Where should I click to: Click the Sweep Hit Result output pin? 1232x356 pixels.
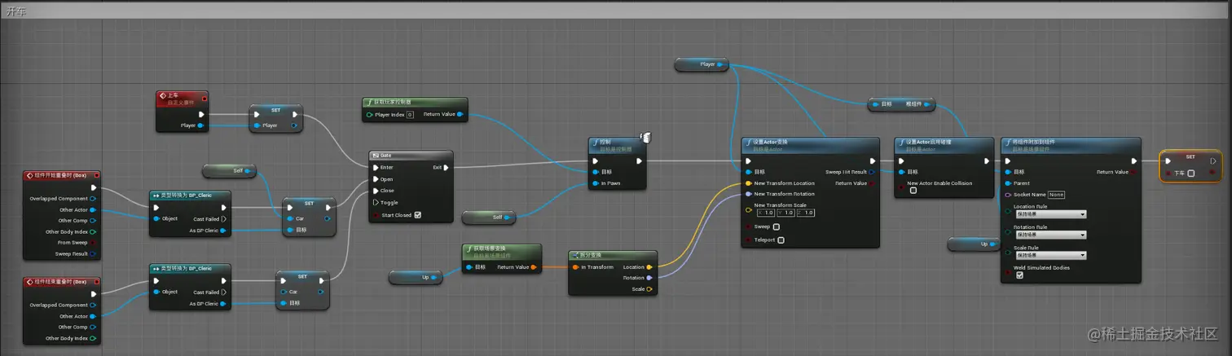tap(872, 172)
